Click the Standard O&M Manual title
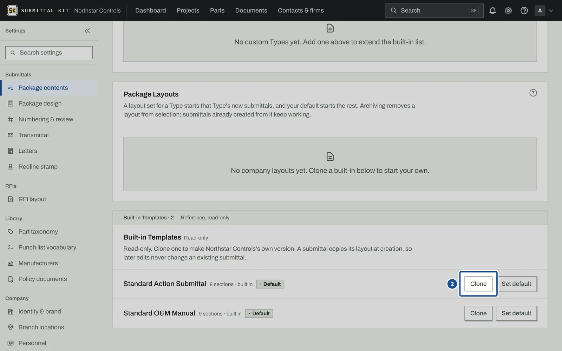Screen dimensions: 562x351 (x=159, y=313)
